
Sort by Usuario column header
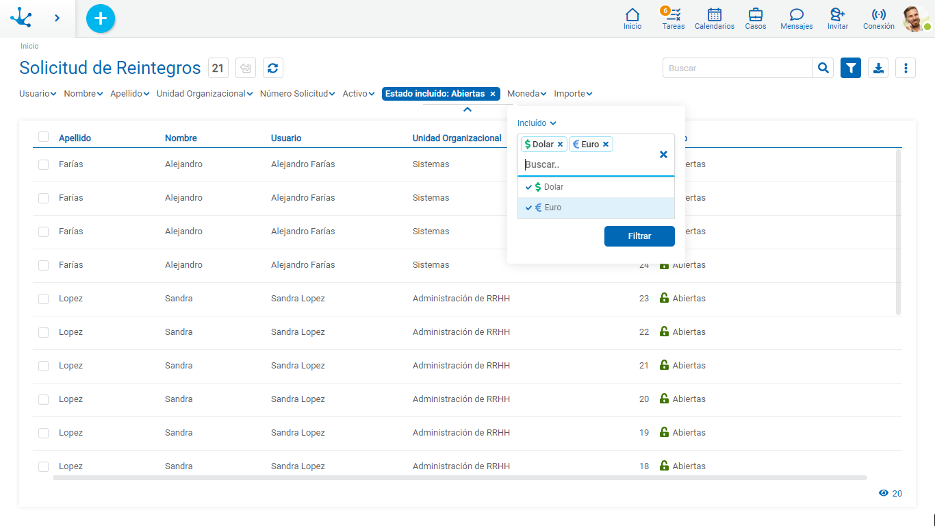(x=286, y=138)
